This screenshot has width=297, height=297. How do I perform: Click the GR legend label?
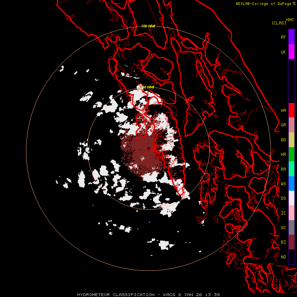coord(283,125)
